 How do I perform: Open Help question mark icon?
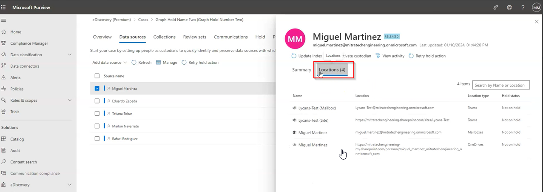(523, 7)
